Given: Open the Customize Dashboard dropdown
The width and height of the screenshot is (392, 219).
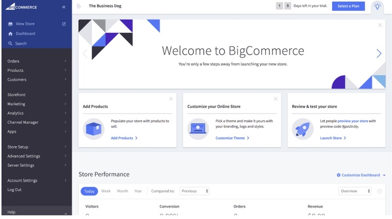Looking at the screenshot, I should (384, 175).
